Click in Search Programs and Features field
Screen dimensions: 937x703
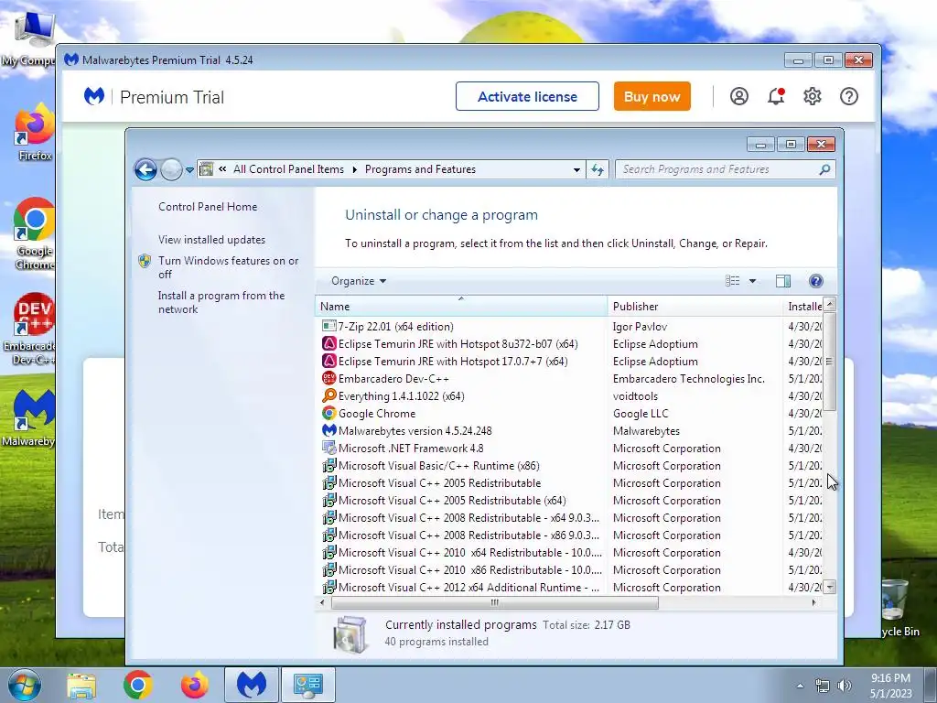click(x=717, y=169)
